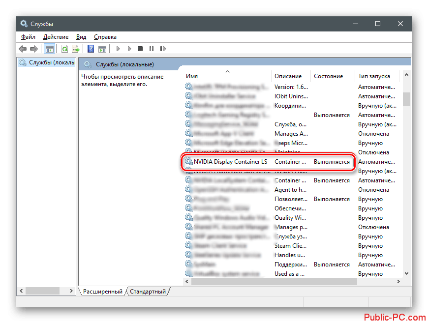Click the Export list toolbar icon
Screen dimensions: 428x323
point(76,49)
